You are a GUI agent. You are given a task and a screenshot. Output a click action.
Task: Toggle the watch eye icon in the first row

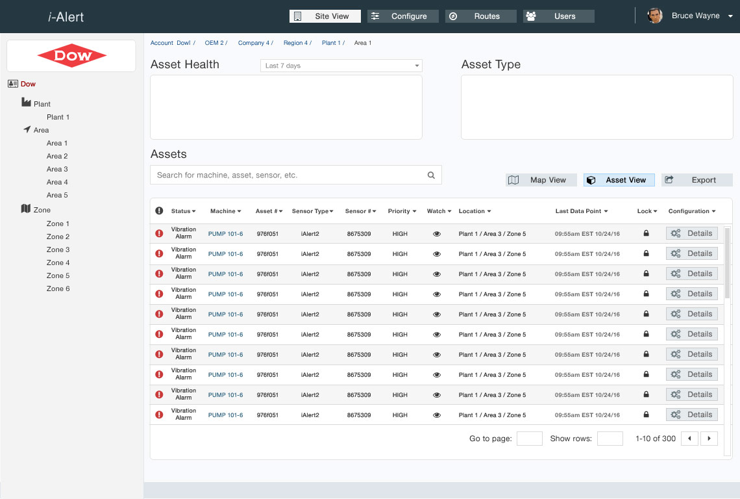pos(437,234)
